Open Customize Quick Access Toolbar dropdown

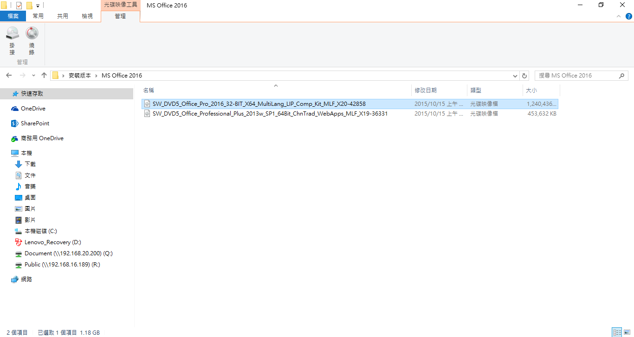click(x=38, y=6)
